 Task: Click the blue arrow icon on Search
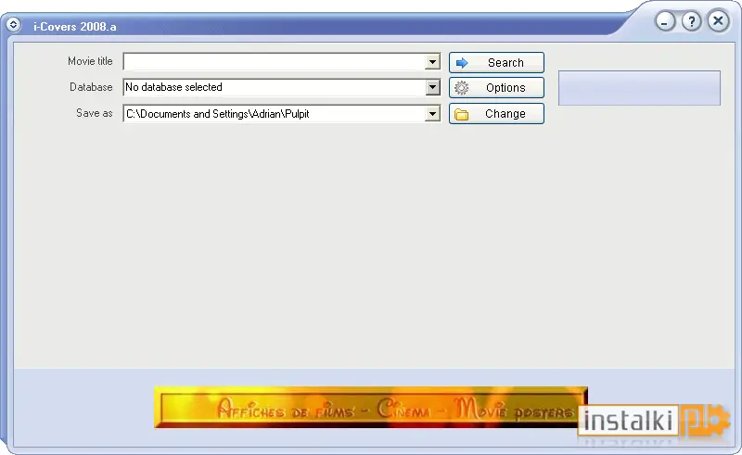tap(462, 63)
